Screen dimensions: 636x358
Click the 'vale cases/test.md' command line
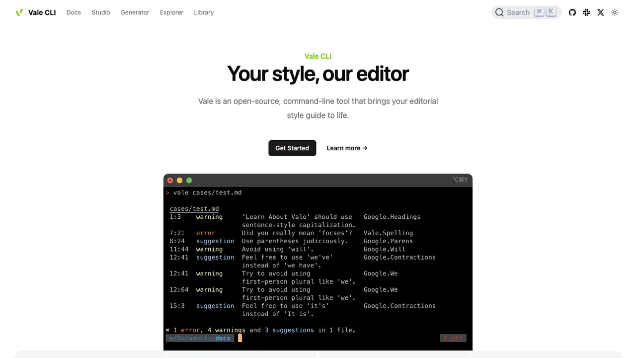[x=208, y=192]
